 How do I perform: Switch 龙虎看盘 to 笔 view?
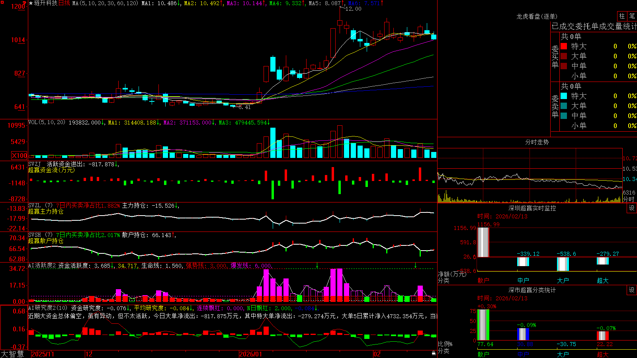632,16
